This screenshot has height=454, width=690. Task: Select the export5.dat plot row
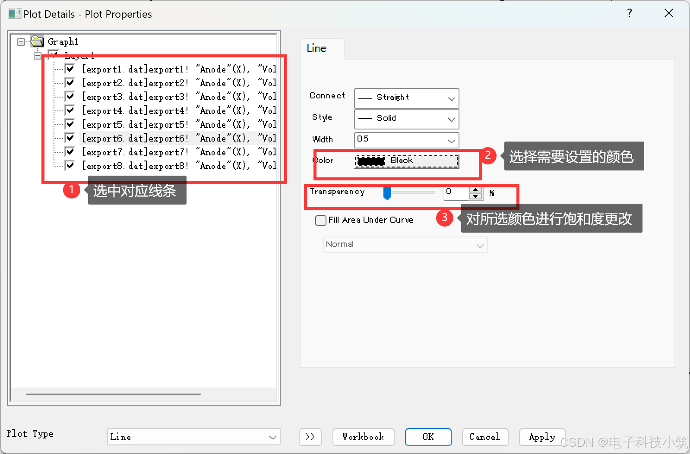[x=179, y=124]
